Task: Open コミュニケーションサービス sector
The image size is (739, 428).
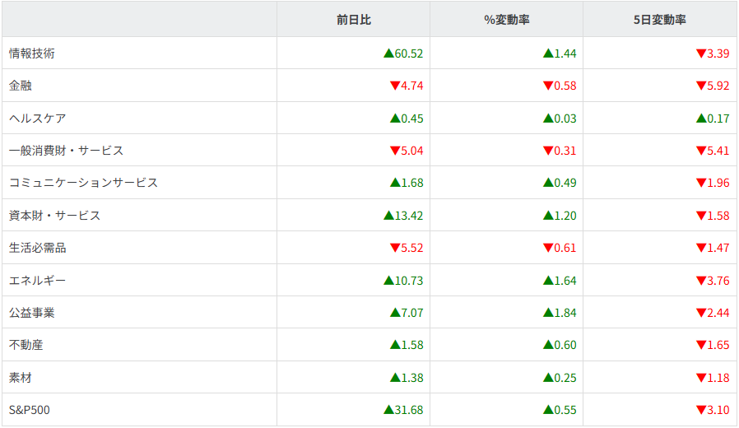Action: (83, 183)
